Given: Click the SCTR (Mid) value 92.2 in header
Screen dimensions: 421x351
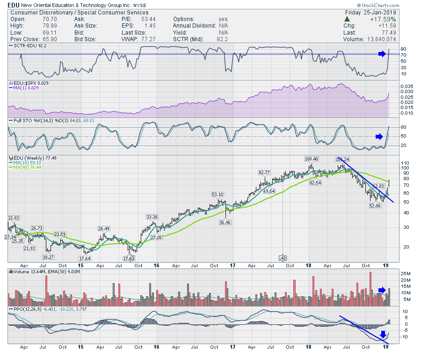Looking at the screenshot, I should click(x=222, y=39).
